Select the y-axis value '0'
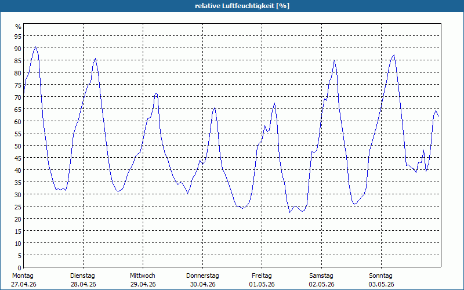Image resolution: width=464 pixels, height=290 pixels. point(20,268)
